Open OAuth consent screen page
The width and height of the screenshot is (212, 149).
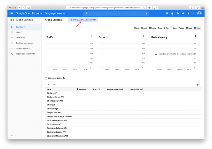click(x=25, y=43)
